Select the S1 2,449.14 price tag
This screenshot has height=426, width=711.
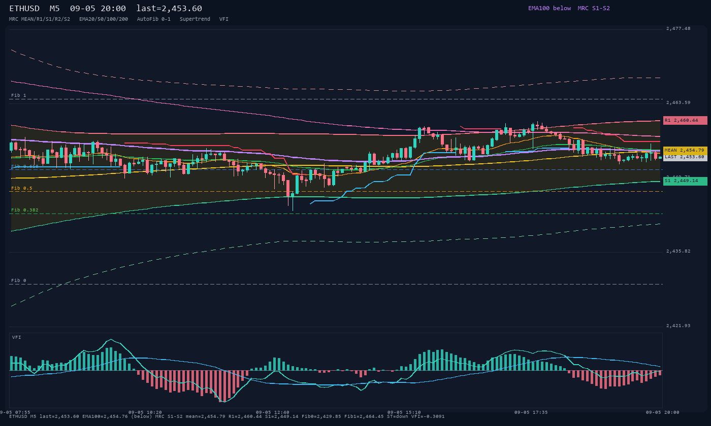coord(685,181)
